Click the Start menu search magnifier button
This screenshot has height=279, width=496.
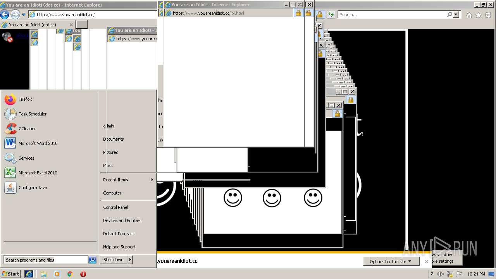[92, 260]
